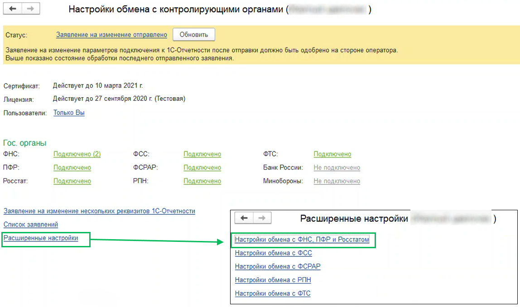Screen dimensions: 520x307
Task: Click the 'Сертификат:' label
Action: point(22,86)
